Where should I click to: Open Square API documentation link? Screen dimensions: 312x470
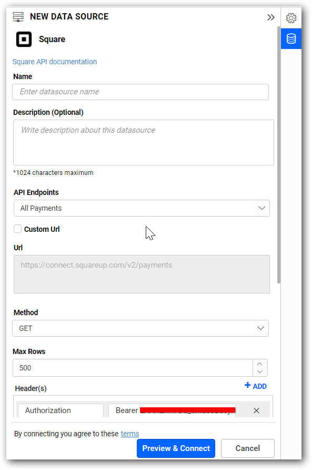(55, 62)
